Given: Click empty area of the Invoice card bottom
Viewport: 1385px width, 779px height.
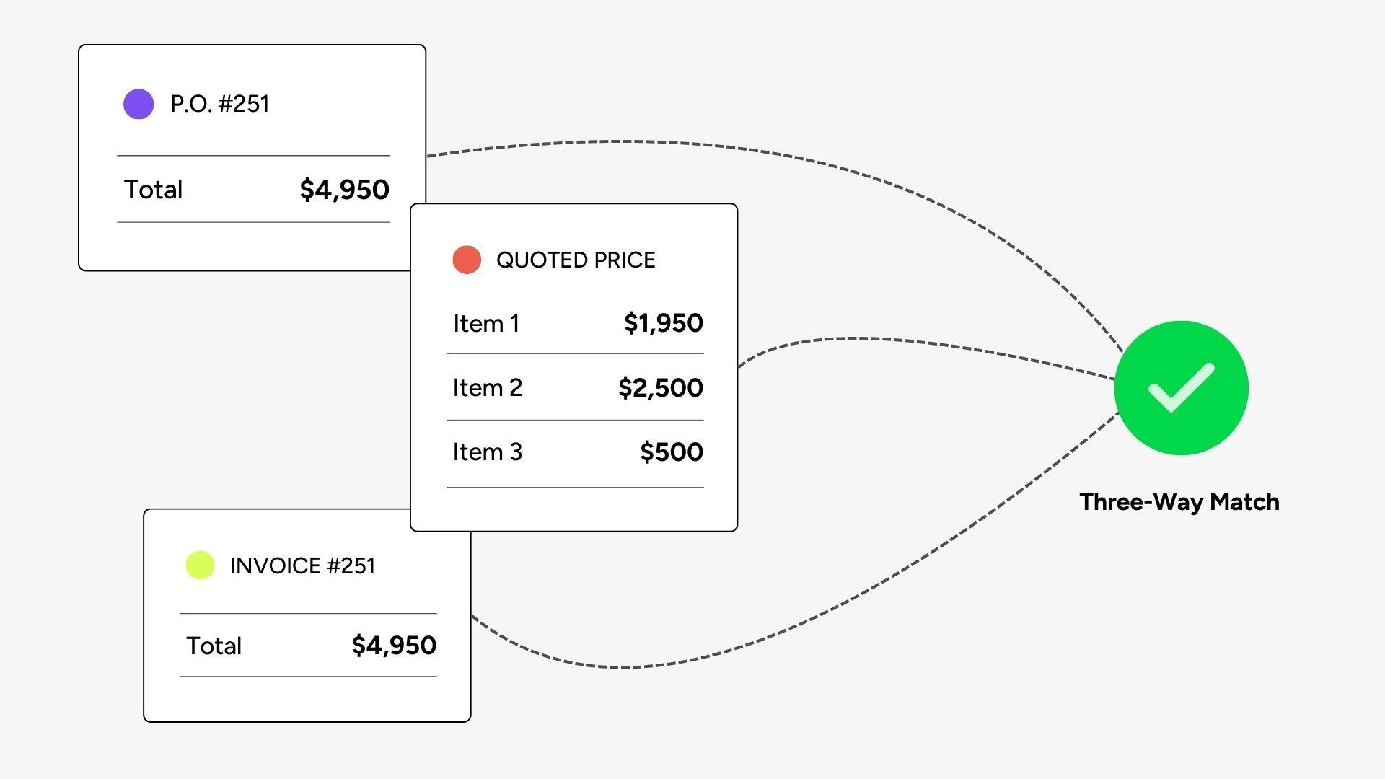Looking at the screenshot, I should pos(307,698).
